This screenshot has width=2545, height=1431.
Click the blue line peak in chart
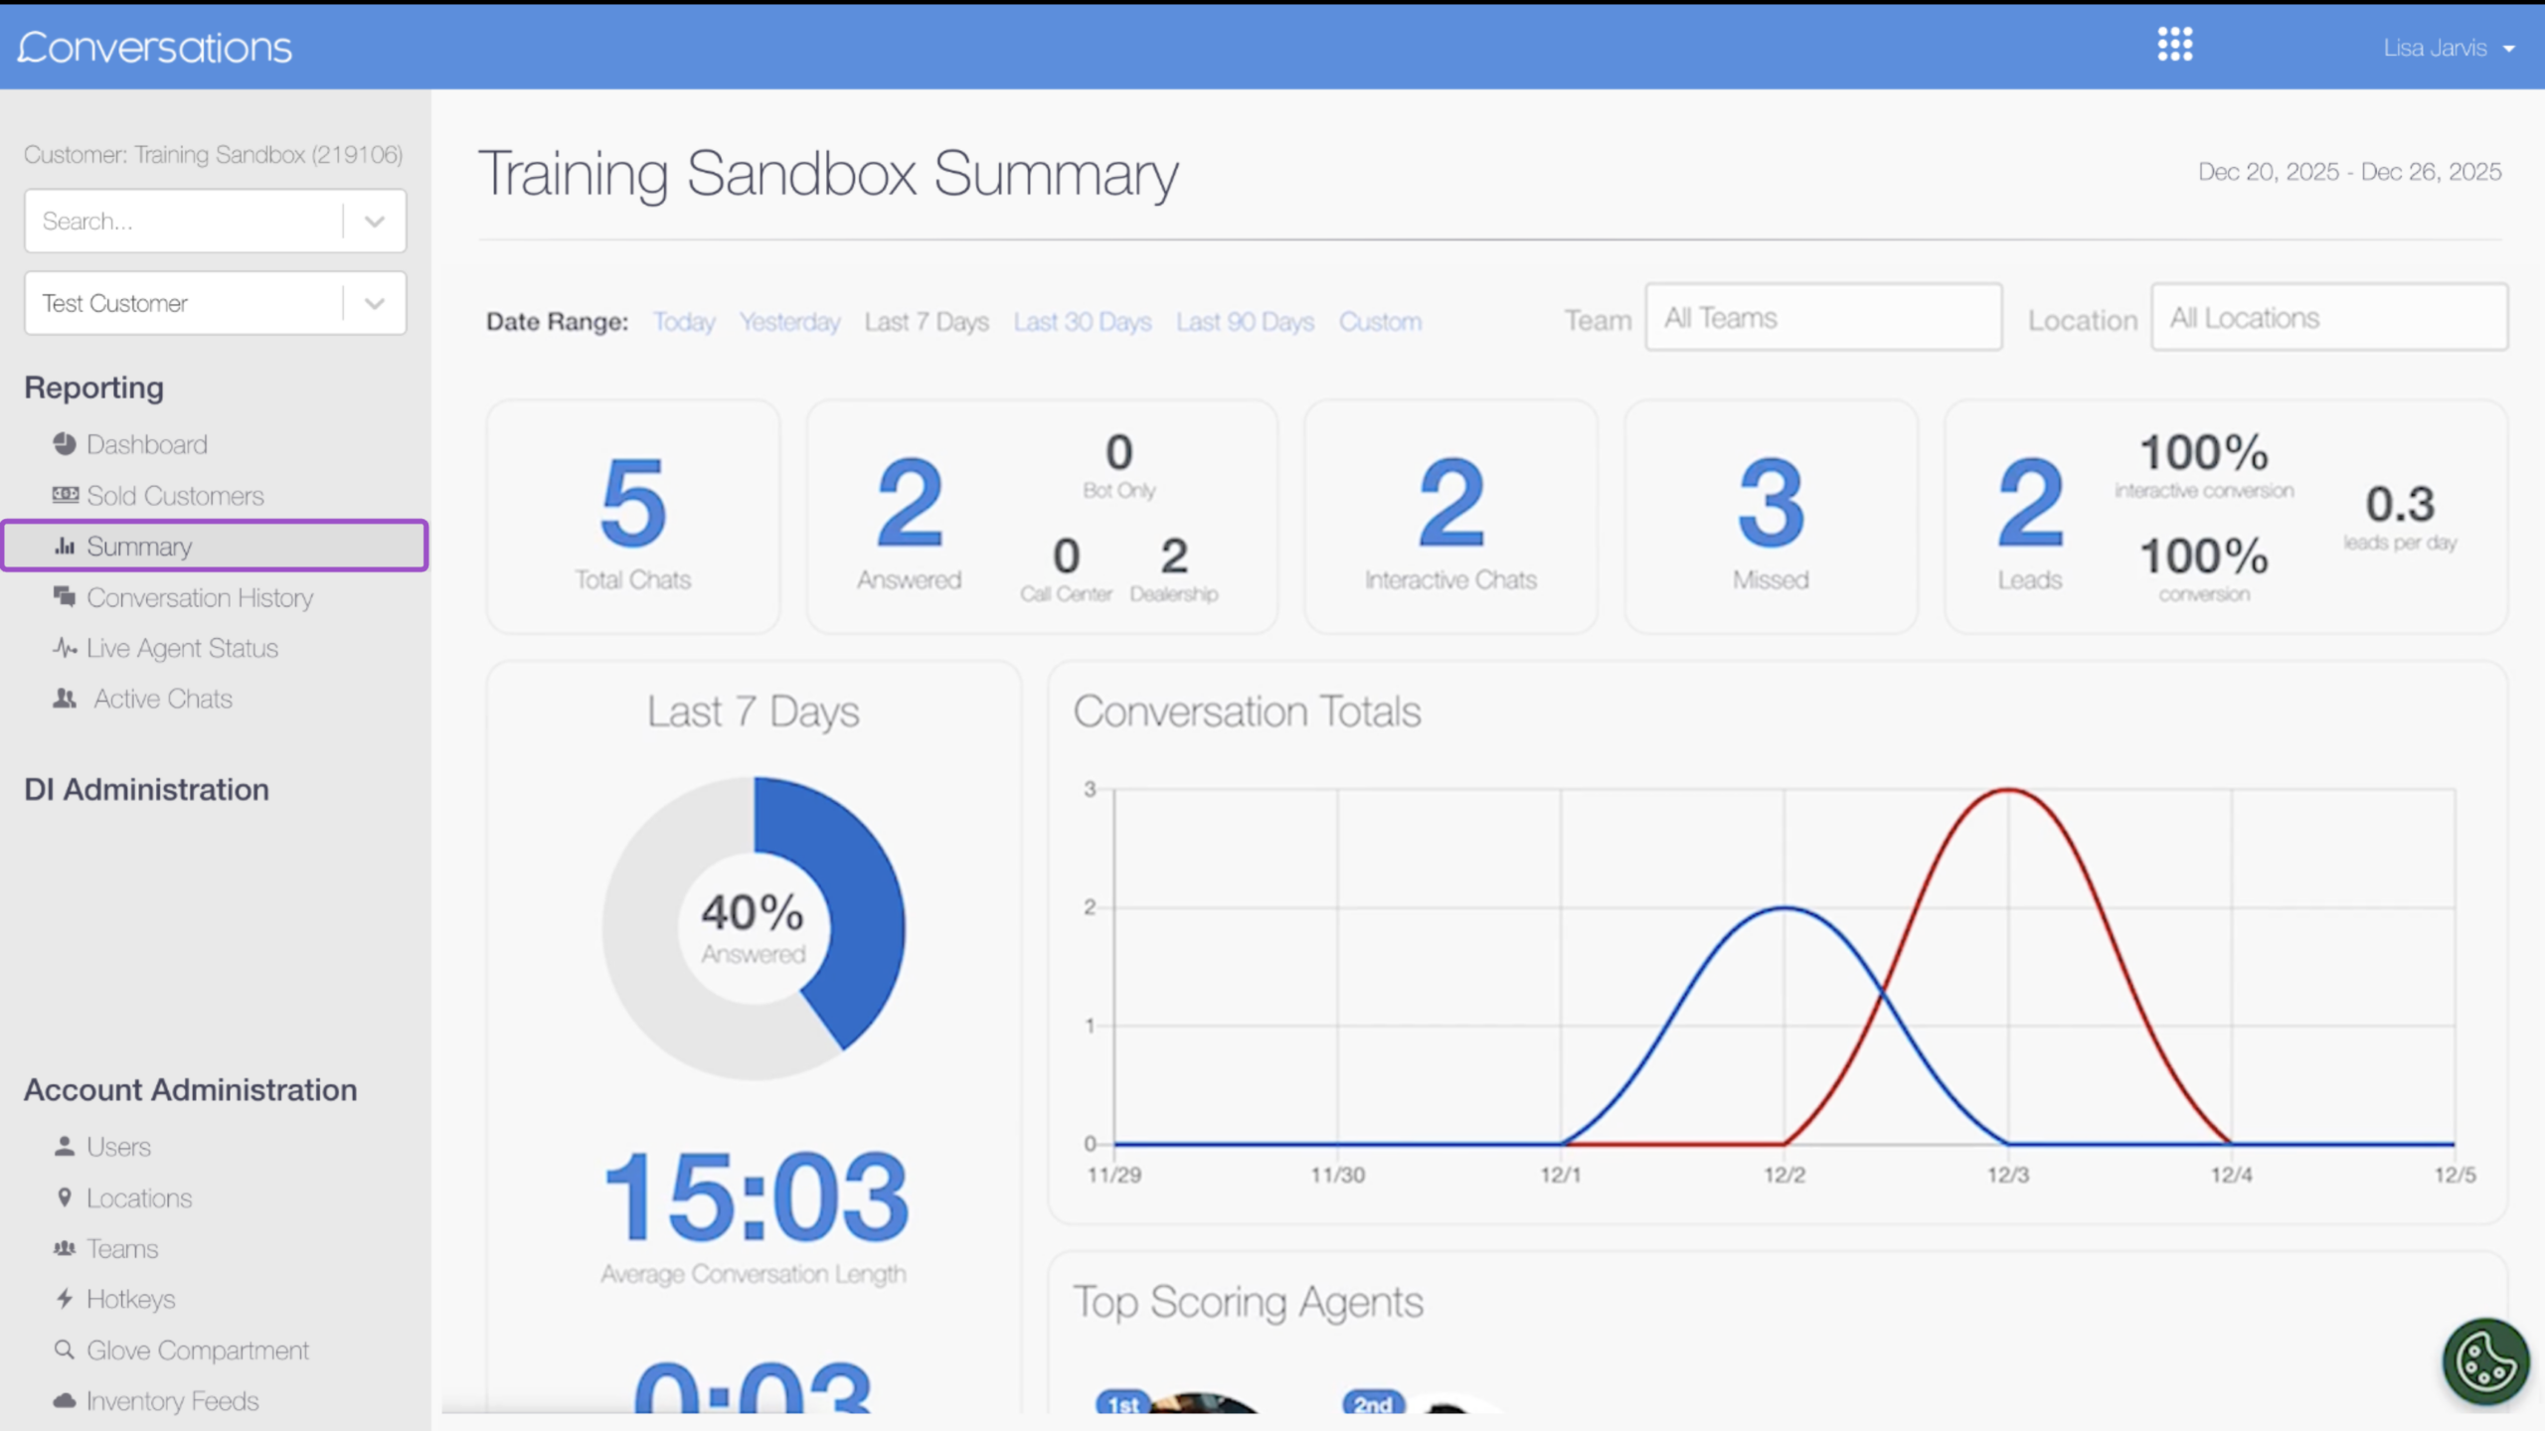(x=1784, y=908)
